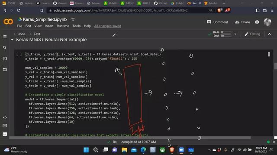Screen dimensions: 277x155
Task: Show hidden system tray icons
Action: pyautogui.click(x=209, y=150)
